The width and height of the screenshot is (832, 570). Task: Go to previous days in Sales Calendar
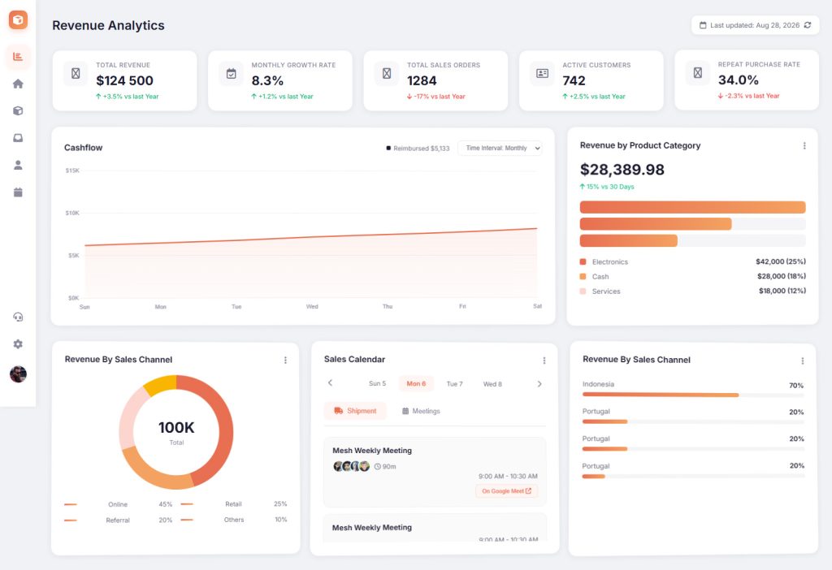coord(330,382)
